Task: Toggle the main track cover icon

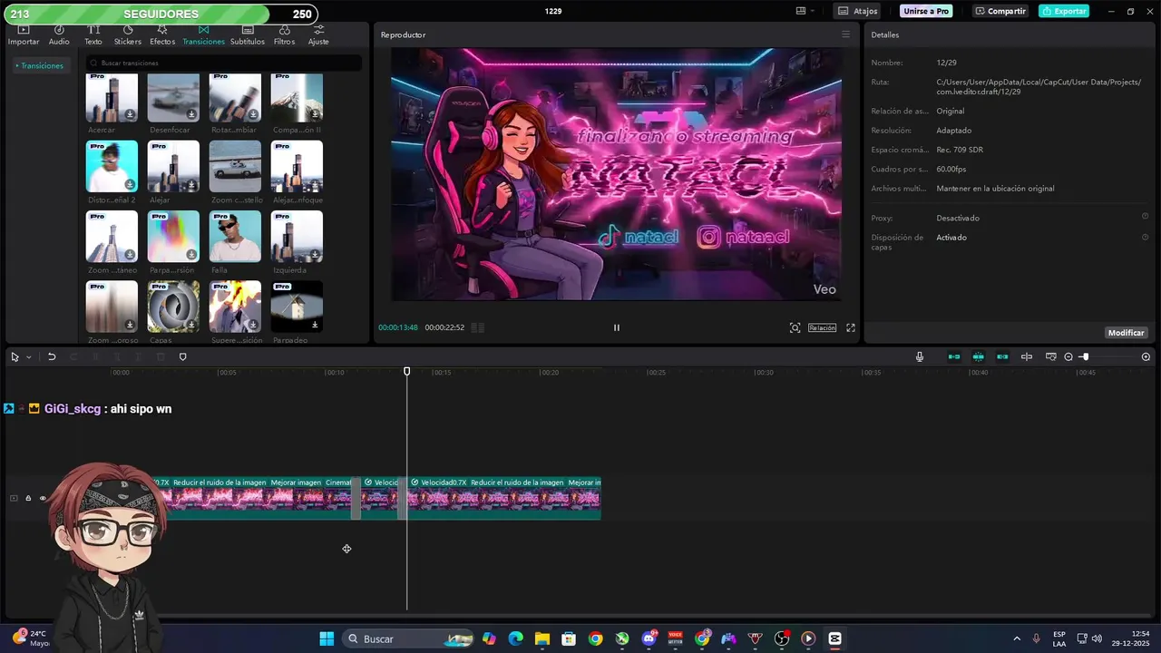Action: (14, 498)
